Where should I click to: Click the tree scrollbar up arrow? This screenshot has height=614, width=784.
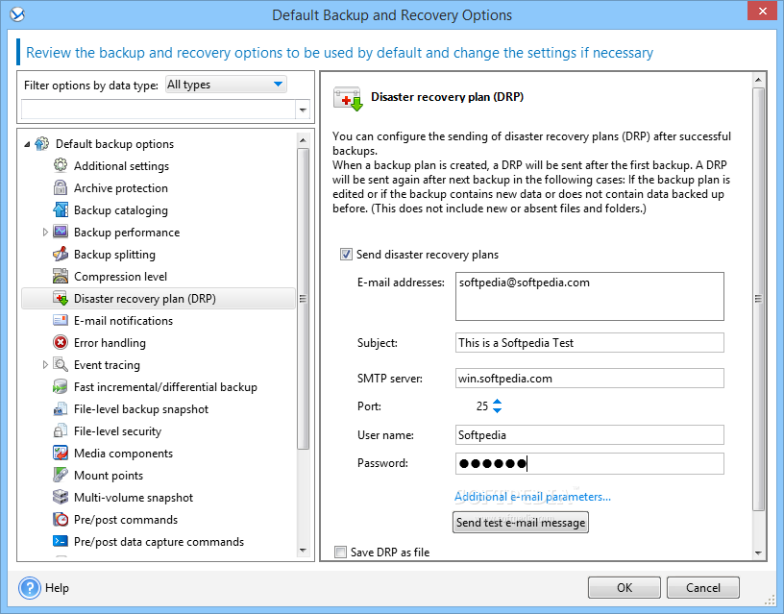click(x=303, y=140)
